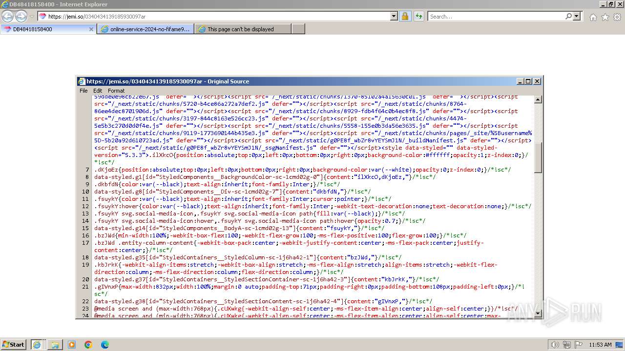Click line number 10 in source view

click(86, 192)
